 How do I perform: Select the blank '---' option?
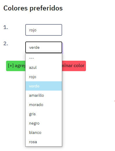point(44,58)
